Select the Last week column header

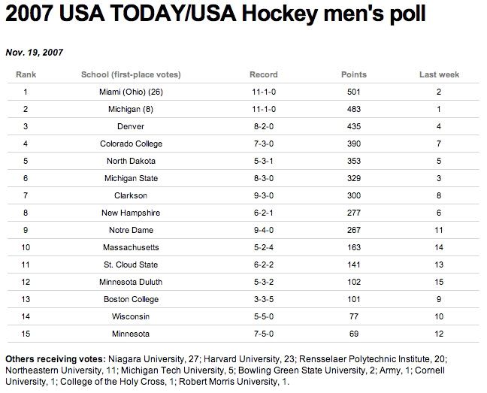(x=439, y=74)
